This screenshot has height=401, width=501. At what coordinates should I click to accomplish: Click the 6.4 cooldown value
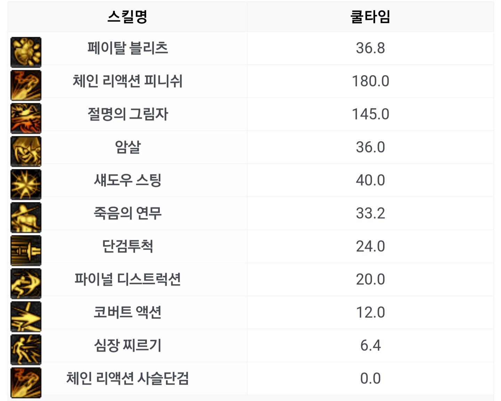point(370,345)
